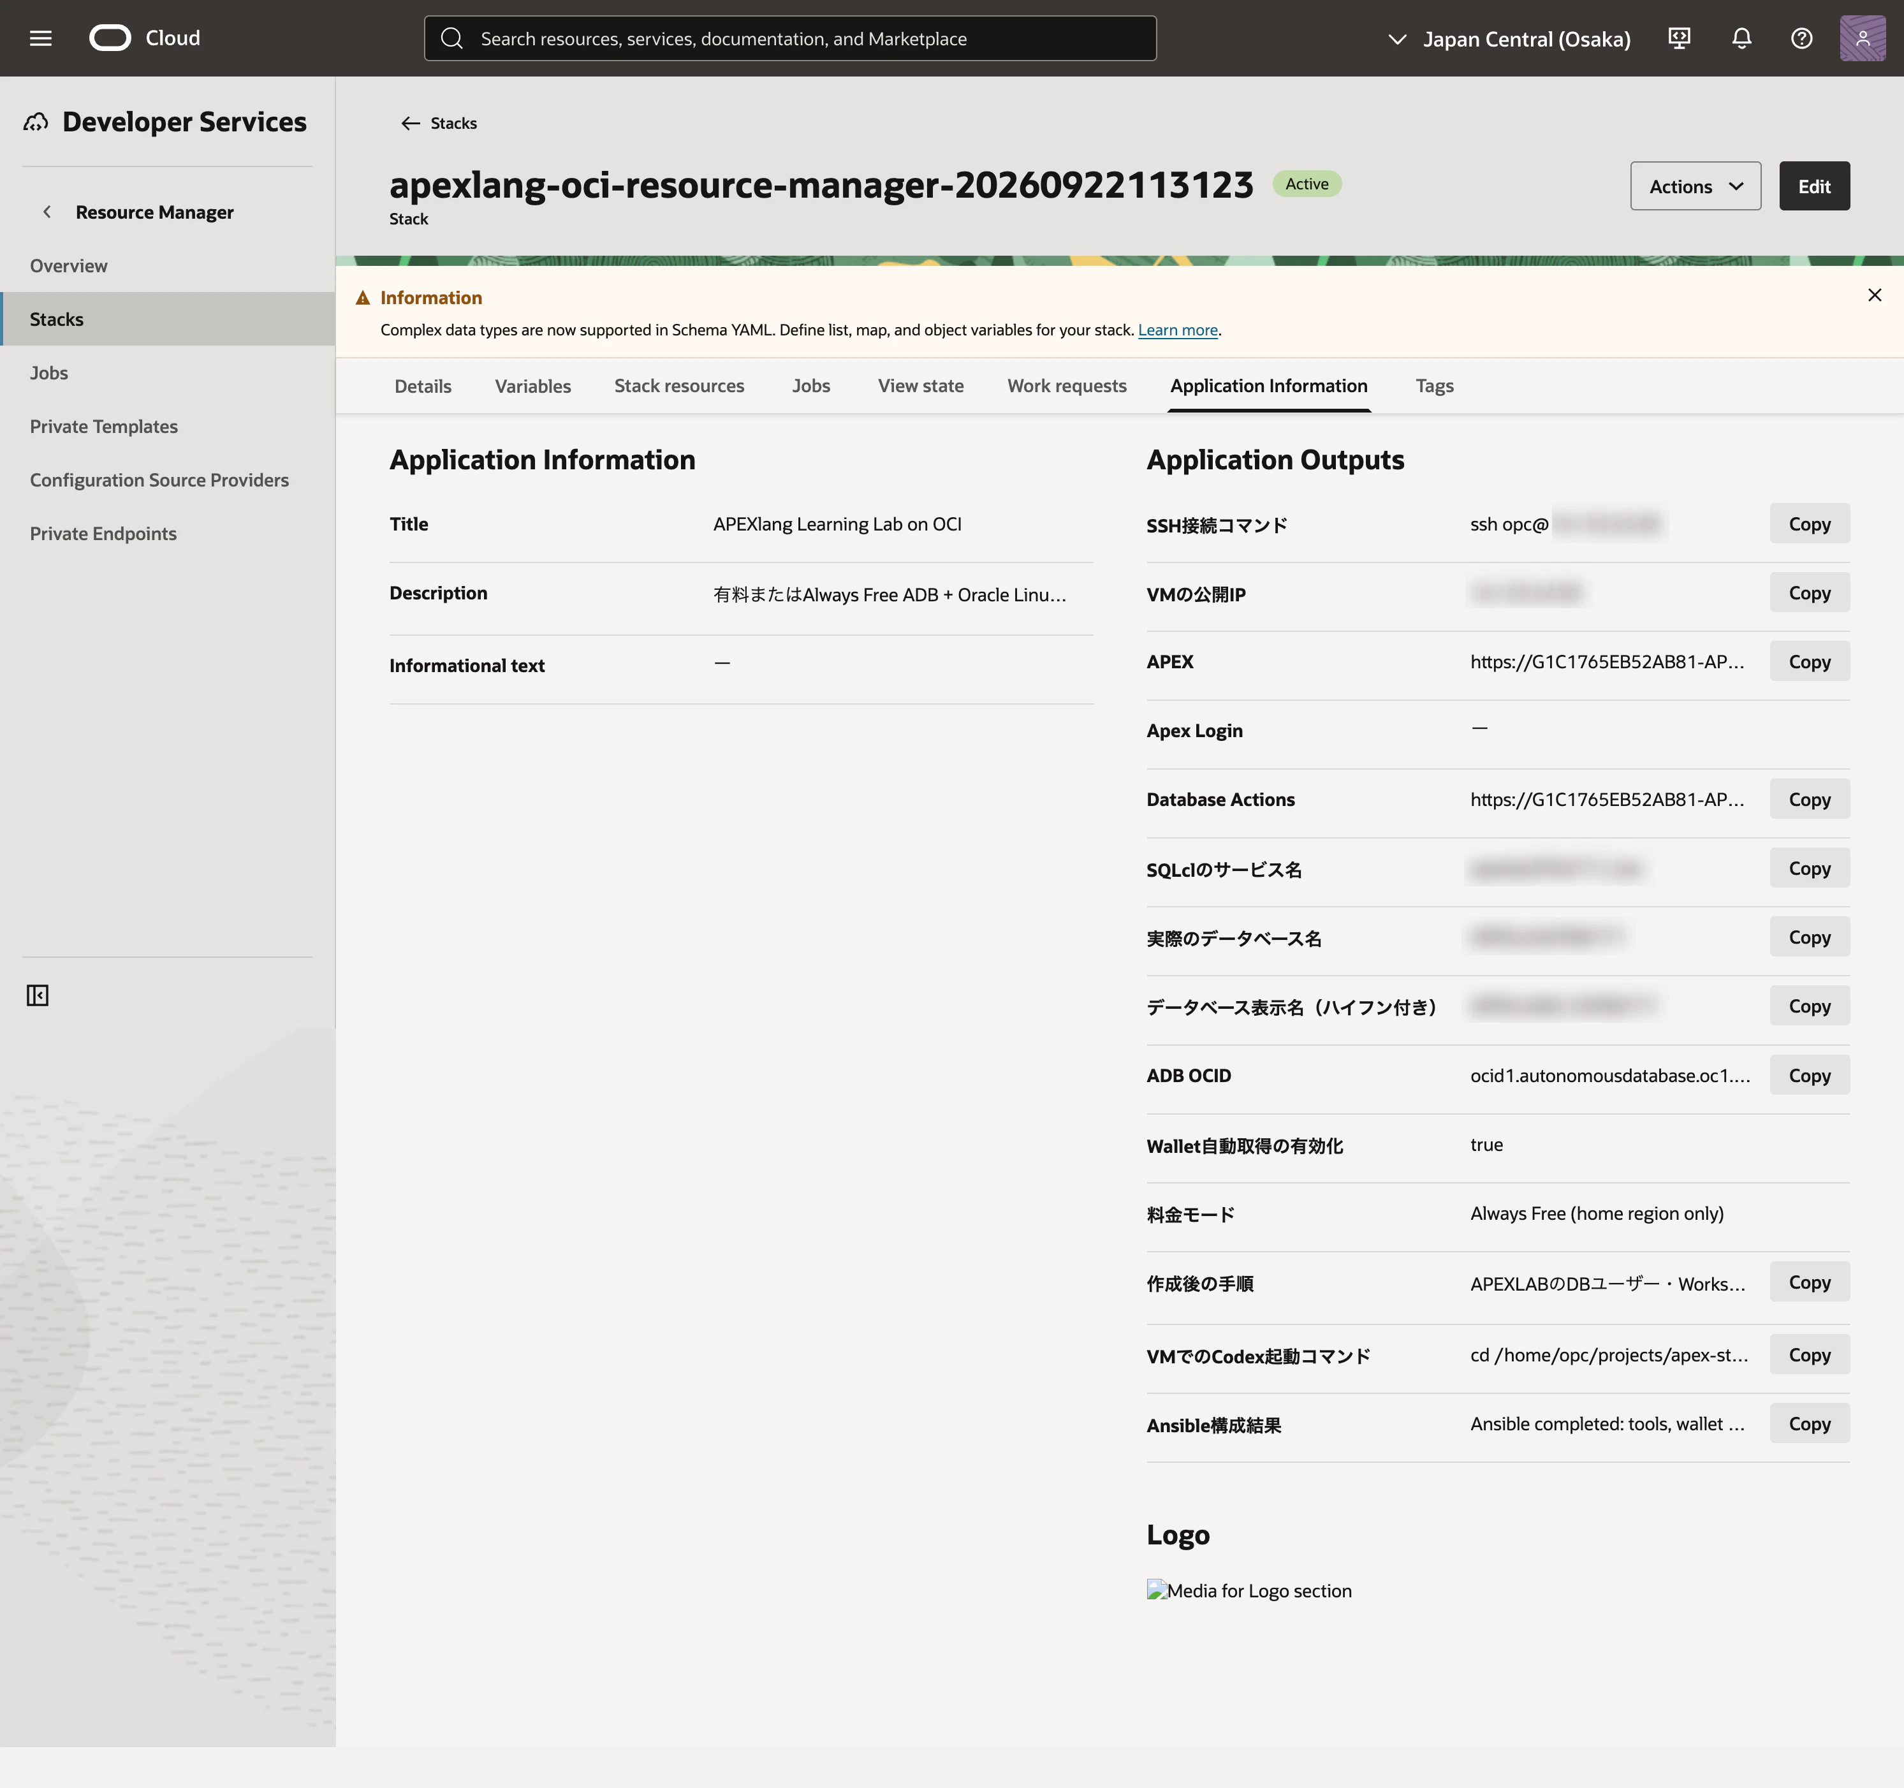Copy the APEX URL
1904x1788 pixels.
(1809, 662)
